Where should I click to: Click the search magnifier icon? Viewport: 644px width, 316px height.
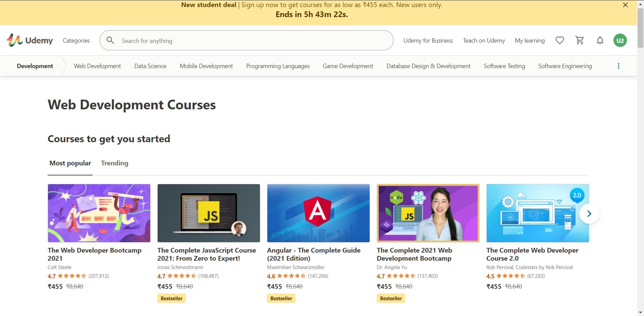point(110,40)
